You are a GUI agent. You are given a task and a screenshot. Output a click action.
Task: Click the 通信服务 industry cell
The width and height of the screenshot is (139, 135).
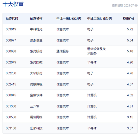pos(63,51)
